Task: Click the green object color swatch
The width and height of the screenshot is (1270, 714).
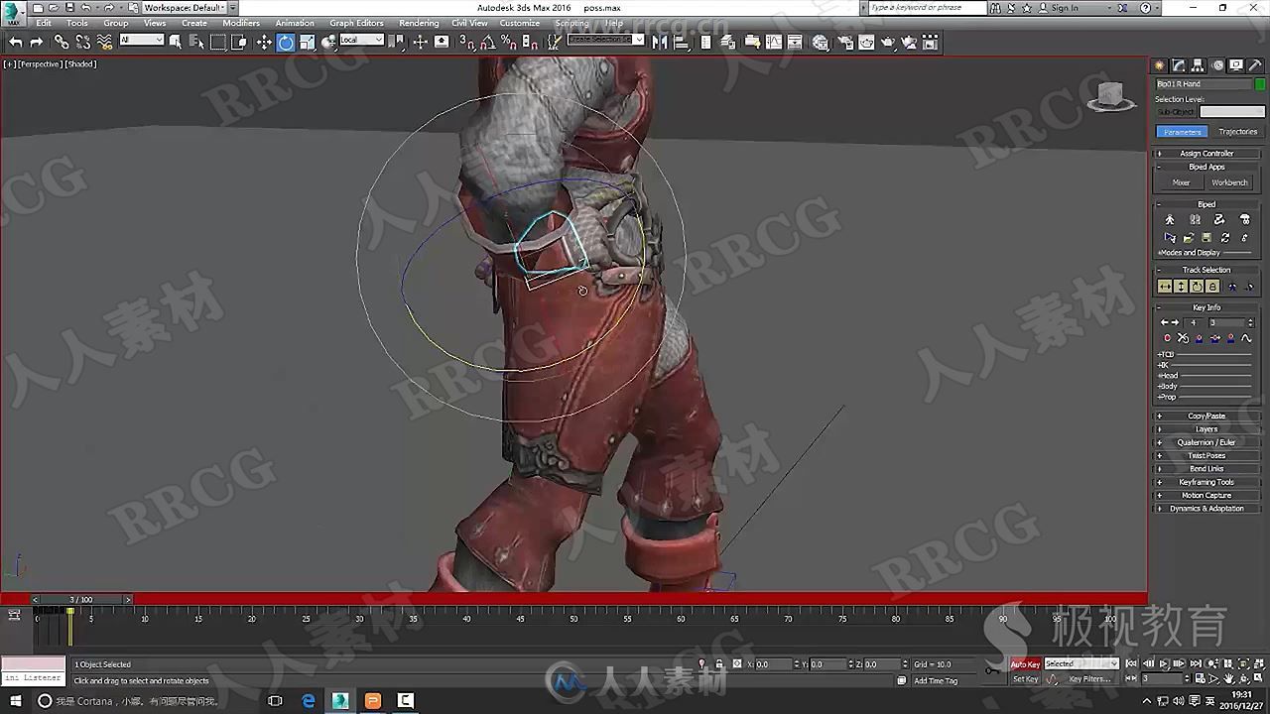Action: pos(1260,84)
